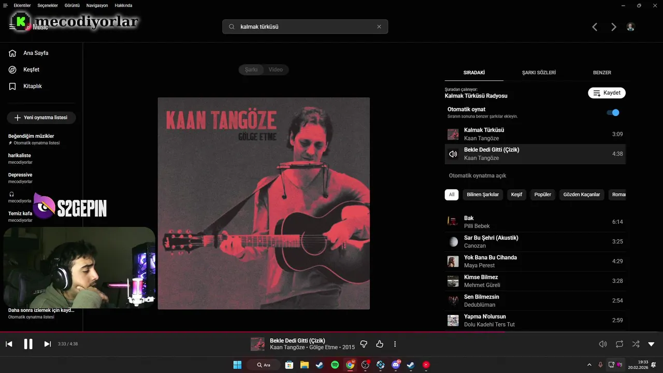The width and height of the screenshot is (663, 373).
Task: Click Kaan Tangöze artist link in player bar
Action: click(287, 347)
